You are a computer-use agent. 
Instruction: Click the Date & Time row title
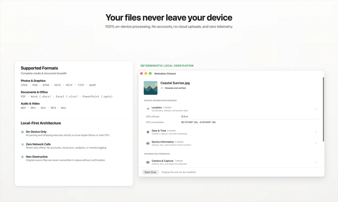point(159,131)
